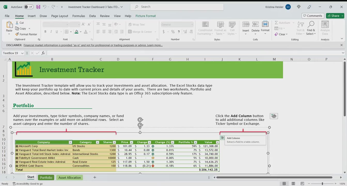Click the Format cells icon

click(265, 24)
